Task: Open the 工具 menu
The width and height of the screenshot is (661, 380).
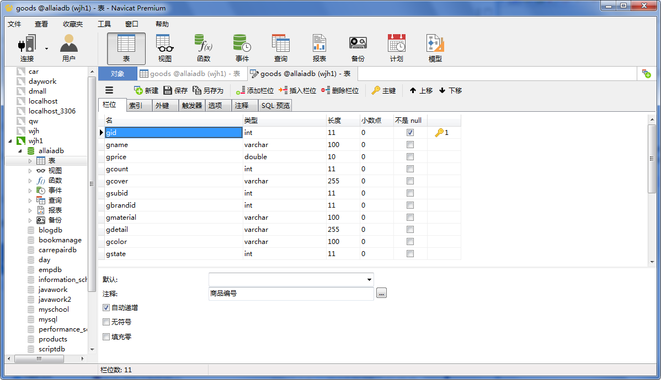Action: tap(104, 24)
